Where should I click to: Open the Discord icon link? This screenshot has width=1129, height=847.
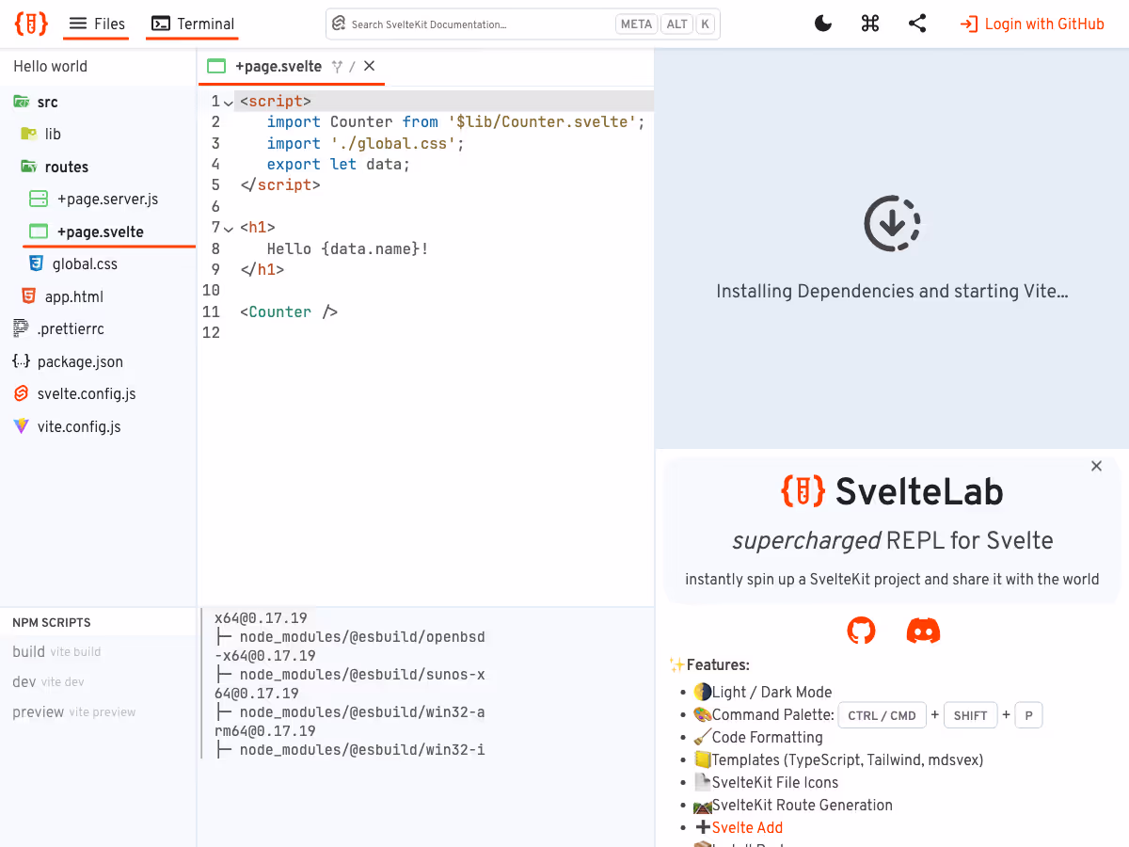click(923, 631)
